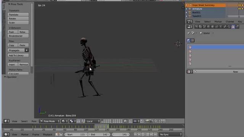Open the 3D view Select menu
The width and height of the screenshot is (244, 137).
coord(24,121)
